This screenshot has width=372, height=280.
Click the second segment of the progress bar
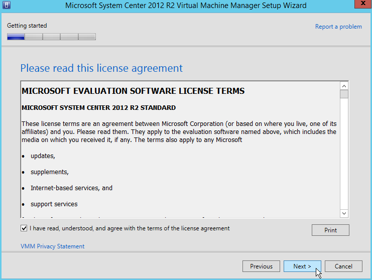[x=34, y=37]
